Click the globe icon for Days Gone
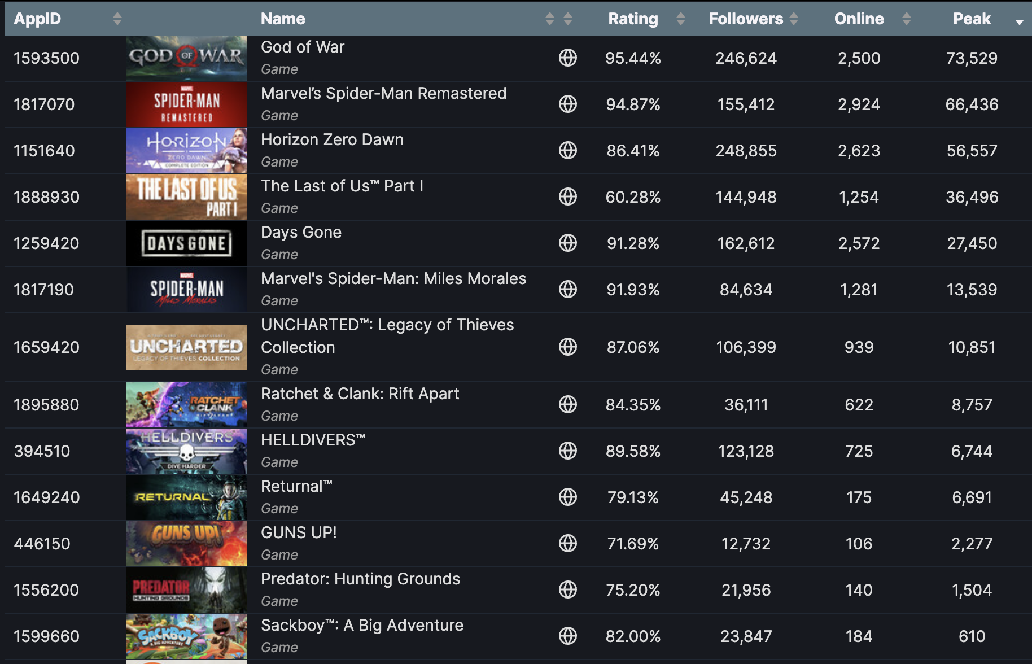Image resolution: width=1032 pixels, height=664 pixels. [567, 243]
